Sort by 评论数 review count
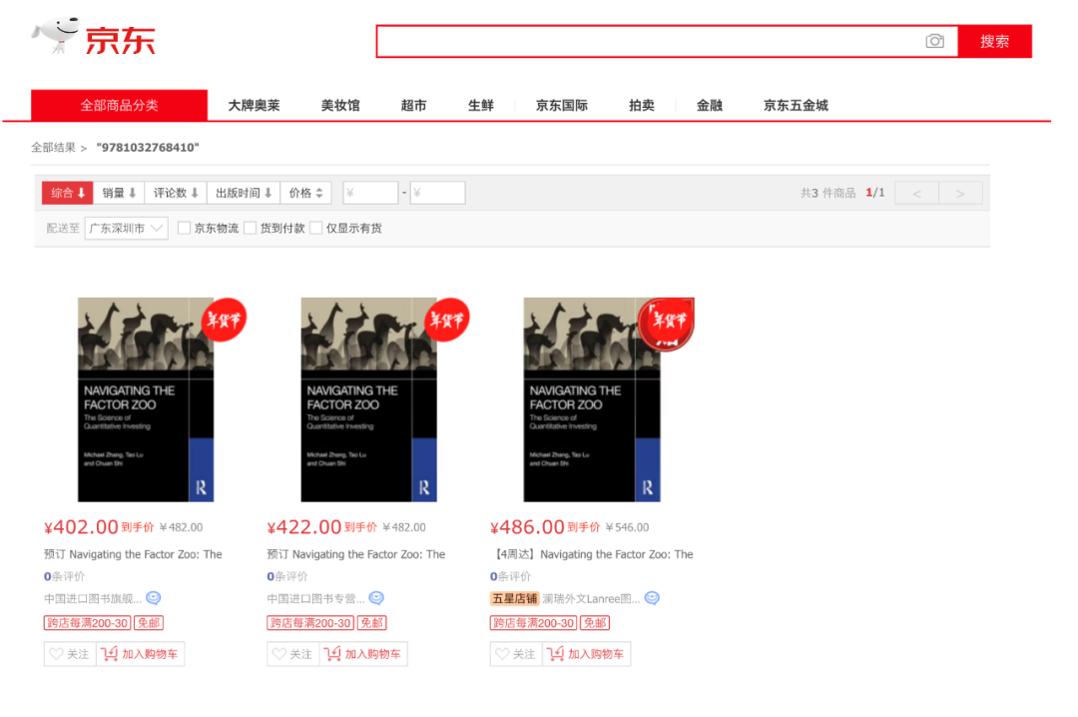The height and width of the screenshot is (717, 1078). (176, 193)
